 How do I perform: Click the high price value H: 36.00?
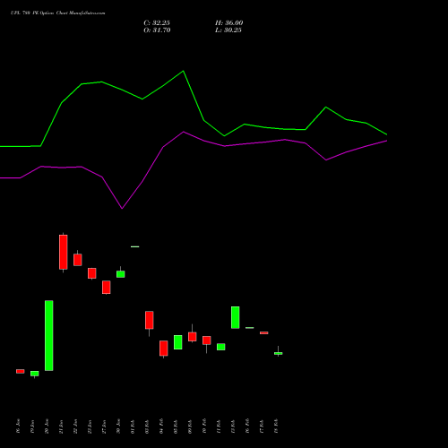[229, 23]
